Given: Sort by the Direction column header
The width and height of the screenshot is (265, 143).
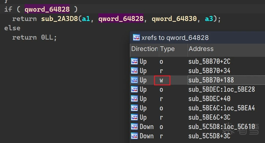Looking at the screenshot, I should click(144, 49).
